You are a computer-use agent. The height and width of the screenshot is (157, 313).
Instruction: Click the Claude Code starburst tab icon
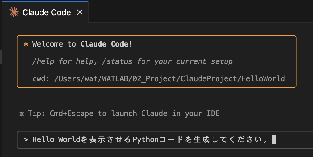click(x=13, y=12)
